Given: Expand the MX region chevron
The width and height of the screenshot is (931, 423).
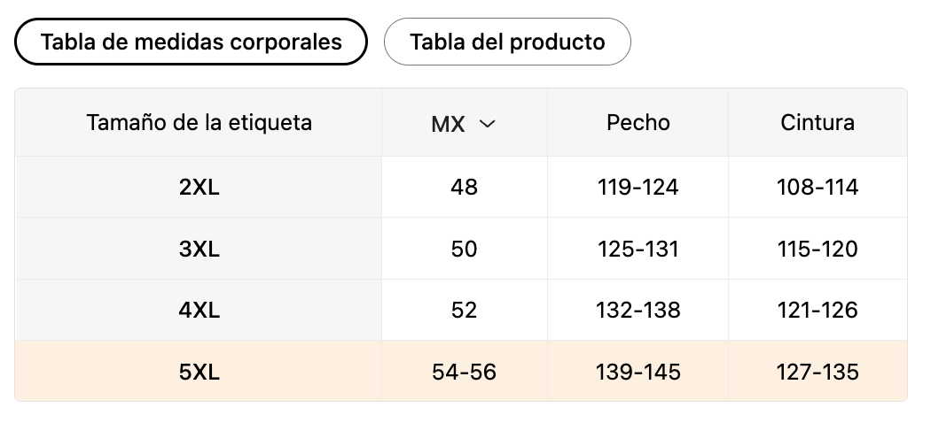Looking at the screenshot, I should pyautogui.click(x=487, y=123).
